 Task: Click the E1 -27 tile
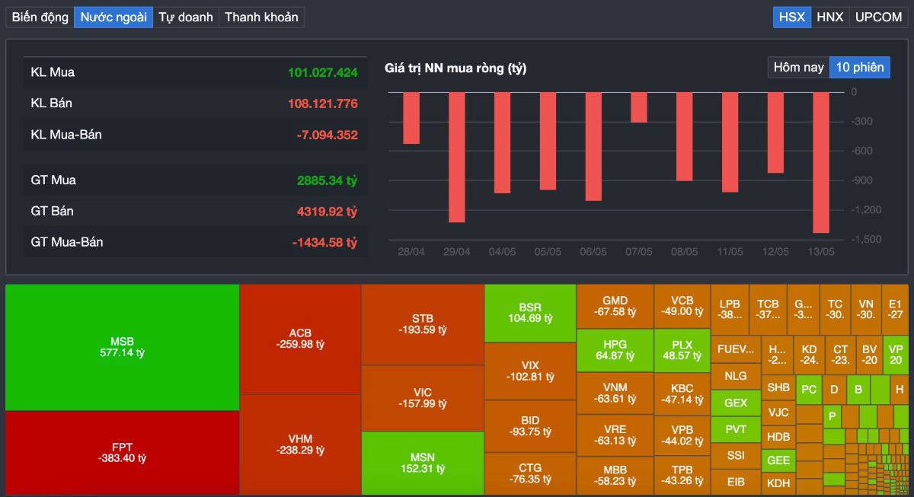[x=896, y=310]
